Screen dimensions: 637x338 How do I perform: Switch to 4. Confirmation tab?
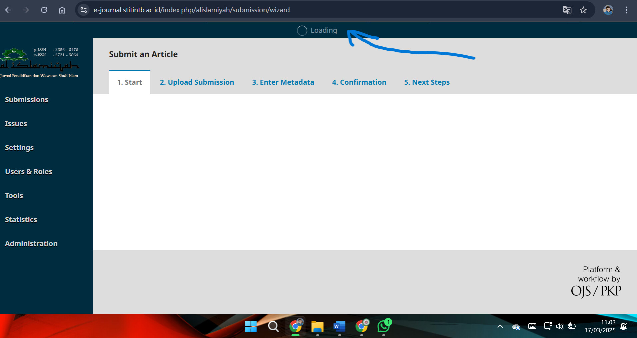pos(359,82)
